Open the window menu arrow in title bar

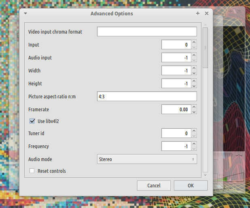click(25, 14)
